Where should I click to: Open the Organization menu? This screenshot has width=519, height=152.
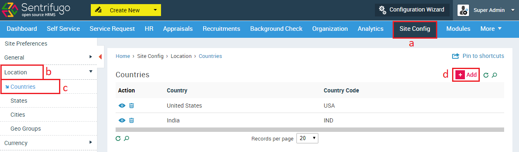[330, 29]
